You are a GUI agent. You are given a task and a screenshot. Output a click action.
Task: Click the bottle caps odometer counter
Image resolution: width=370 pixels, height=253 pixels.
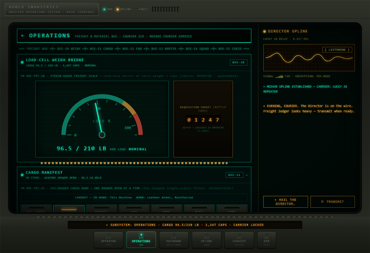pos(203,120)
